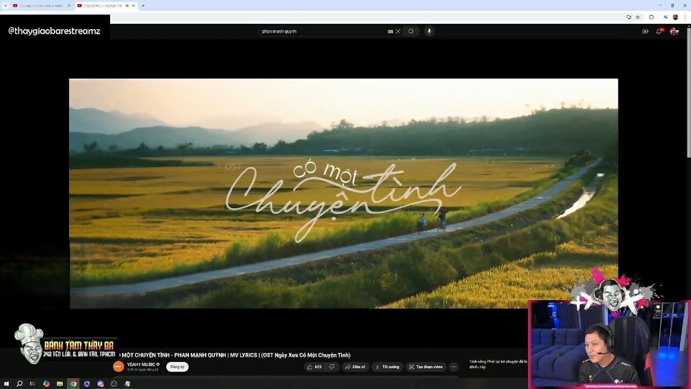This screenshot has width=691, height=389.
Task: Open the Chrome three-dot menu
Action: pyautogui.click(x=685, y=17)
